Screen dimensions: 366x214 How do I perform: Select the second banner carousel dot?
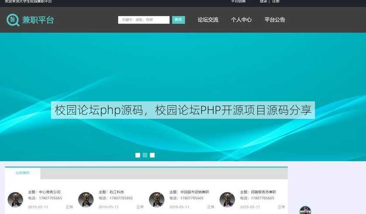(x=145, y=155)
